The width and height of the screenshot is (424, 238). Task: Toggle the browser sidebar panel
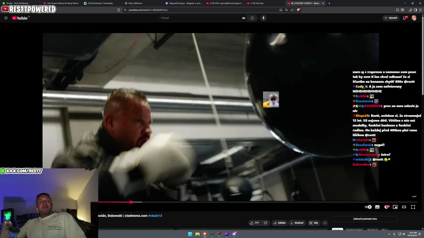pos(415,10)
